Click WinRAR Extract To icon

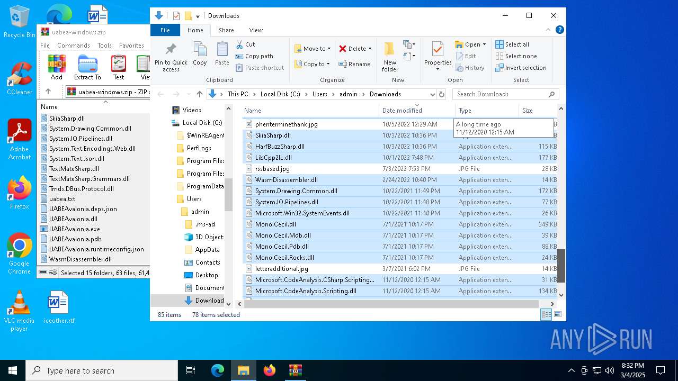tap(87, 67)
